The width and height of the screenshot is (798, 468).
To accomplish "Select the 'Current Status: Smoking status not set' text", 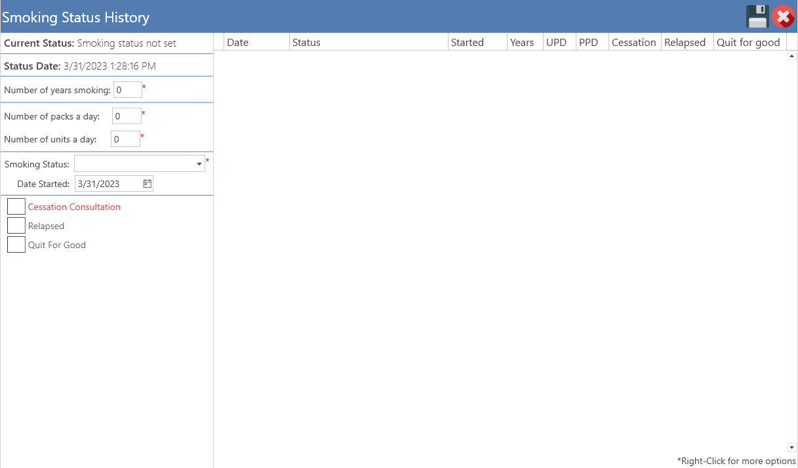I will 90,43.
